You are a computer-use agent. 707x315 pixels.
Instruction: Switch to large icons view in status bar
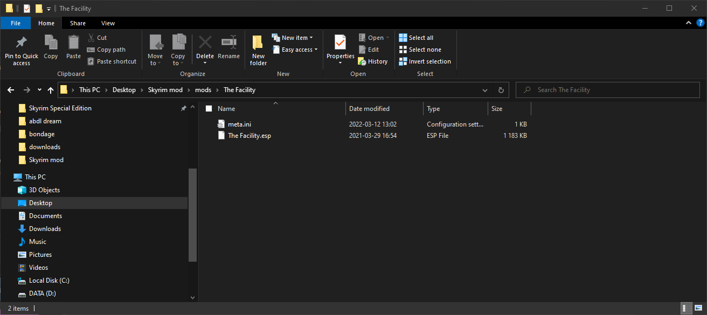point(698,309)
